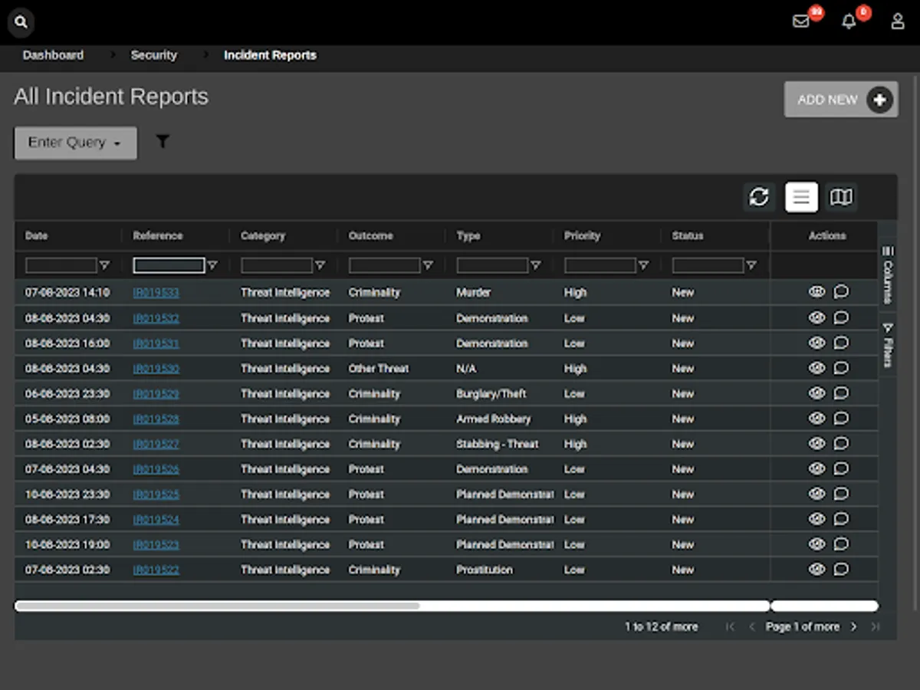
Task: Click the funnel filter icon beside Enter Query
Action: pos(163,142)
